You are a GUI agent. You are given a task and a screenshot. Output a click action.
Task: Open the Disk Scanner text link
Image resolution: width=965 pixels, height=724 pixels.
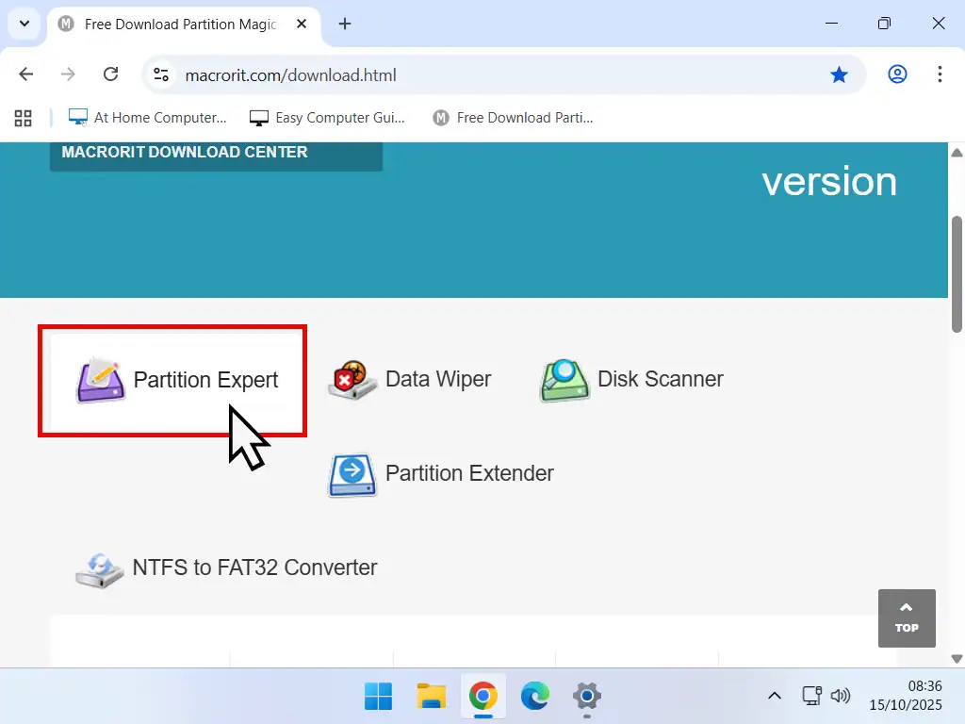tap(660, 380)
